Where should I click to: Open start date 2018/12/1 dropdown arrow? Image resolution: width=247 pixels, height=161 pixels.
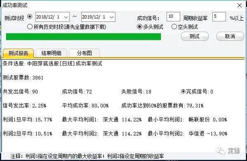coord(66,17)
